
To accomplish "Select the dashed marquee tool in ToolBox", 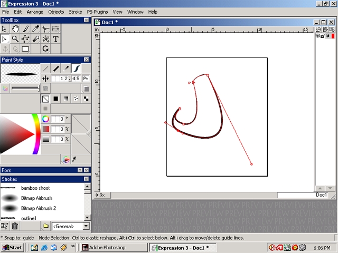I will pyautogui.click(x=55, y=28).
